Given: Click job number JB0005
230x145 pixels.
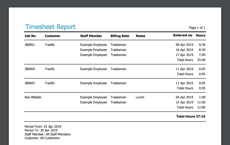Looking at the screenshot, I should pyautogui.click(x=30, y=83).
